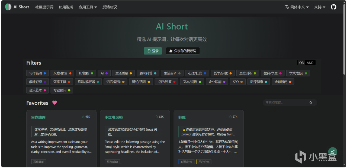Enable the 医疗健康 filter
347x168 pixels.
[259, 82]
